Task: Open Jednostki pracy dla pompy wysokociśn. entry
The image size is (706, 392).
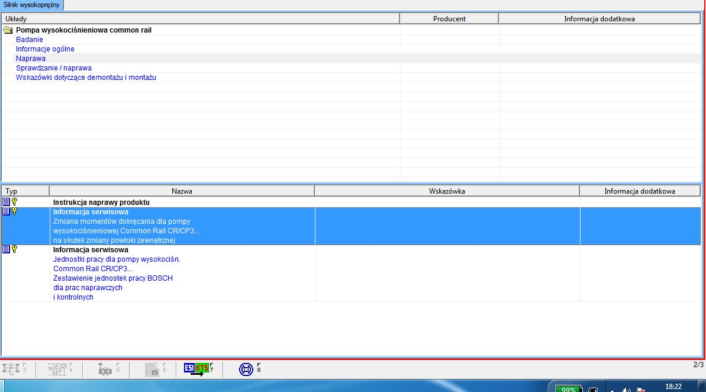Action: pos(117,259)
